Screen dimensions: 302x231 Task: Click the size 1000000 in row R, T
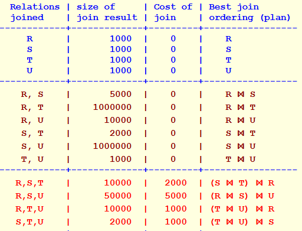(x=112, y=107)
